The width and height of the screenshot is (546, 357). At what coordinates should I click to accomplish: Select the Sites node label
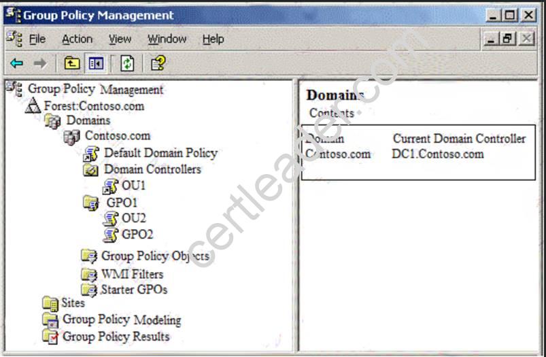pyautogui.click(x=73, y=303)
